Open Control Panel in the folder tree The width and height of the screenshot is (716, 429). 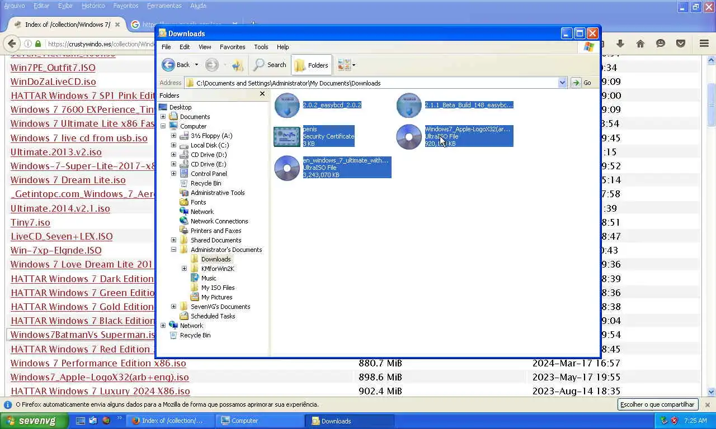[209, 174]
